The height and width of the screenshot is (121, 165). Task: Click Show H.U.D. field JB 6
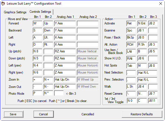[142, 58]
